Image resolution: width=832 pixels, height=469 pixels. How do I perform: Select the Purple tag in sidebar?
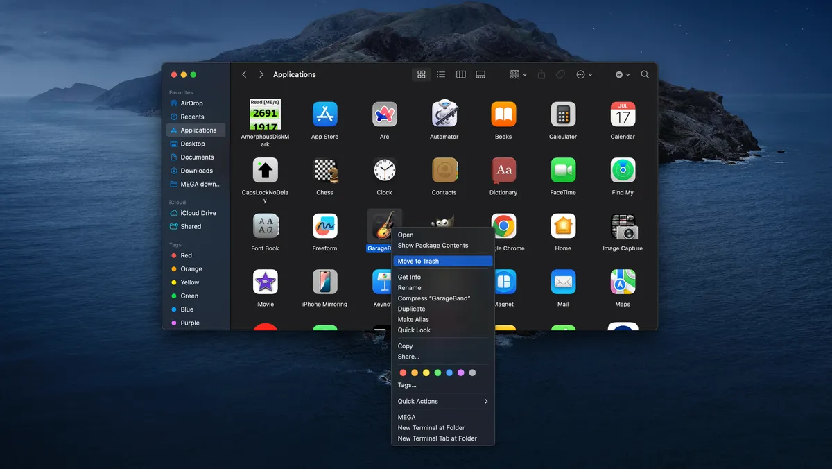click(x=189, y=323)
